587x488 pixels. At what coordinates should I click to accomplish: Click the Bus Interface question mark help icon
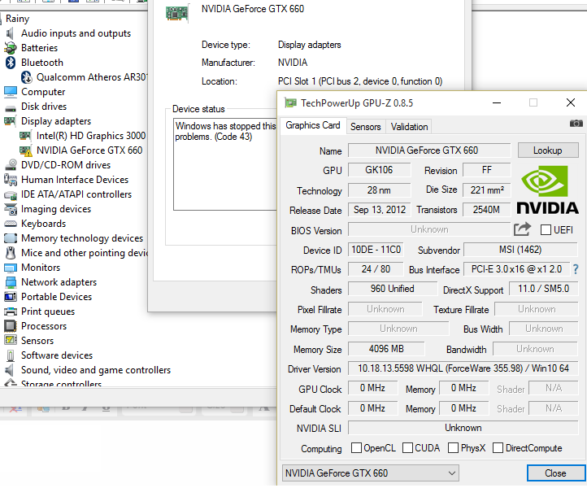(x=576, y=269)
